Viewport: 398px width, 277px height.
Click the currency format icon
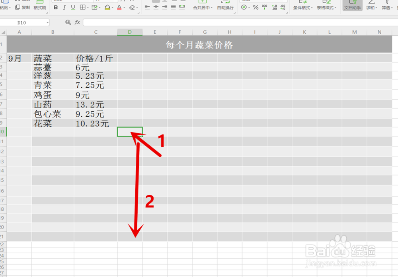coord(244,8)
